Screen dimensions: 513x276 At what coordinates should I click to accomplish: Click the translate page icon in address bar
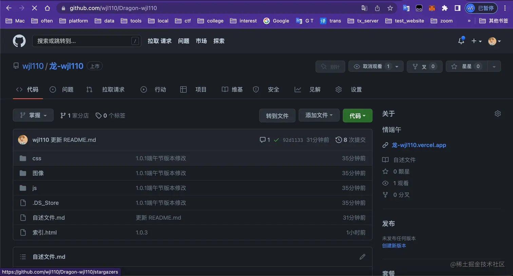(364, 8)
